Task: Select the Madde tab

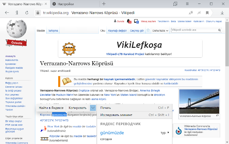Action: tap(41, 31)
